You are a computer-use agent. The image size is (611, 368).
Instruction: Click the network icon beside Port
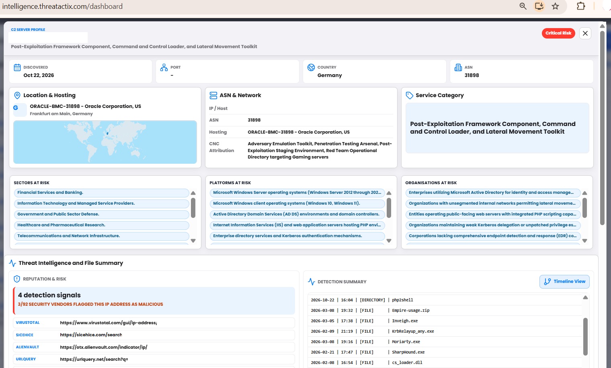[164, 67]
